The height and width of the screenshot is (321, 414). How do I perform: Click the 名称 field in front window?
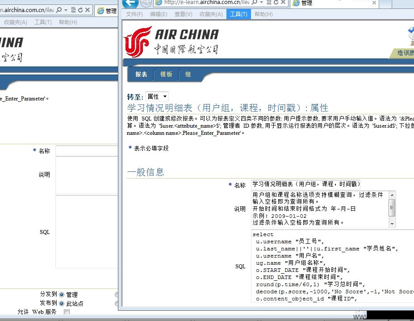(305, 184)
